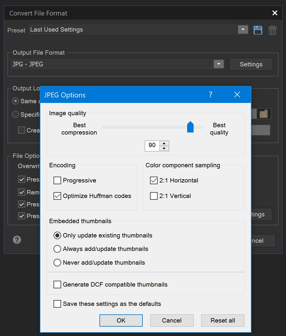Check Generate DCF compatible thumbnails
This screenshot has height=336, width=286.
(57, 285)
